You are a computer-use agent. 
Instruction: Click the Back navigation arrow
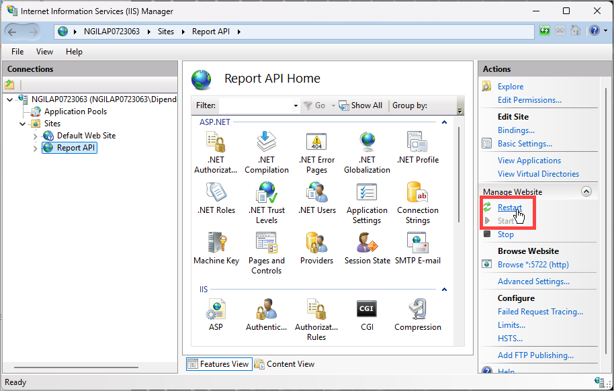coord(12,32)
